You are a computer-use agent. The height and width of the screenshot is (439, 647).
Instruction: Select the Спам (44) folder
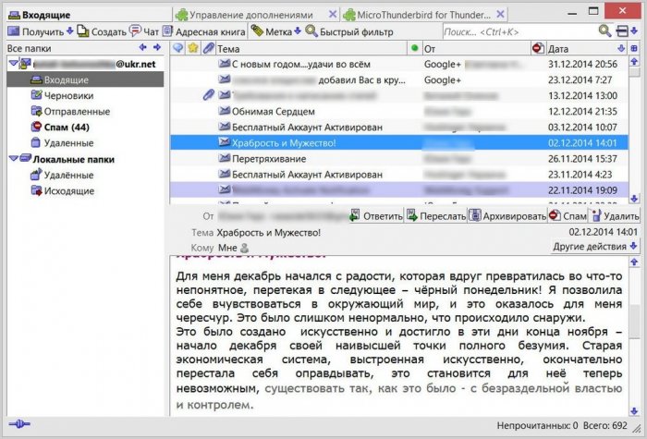point(66,127)
